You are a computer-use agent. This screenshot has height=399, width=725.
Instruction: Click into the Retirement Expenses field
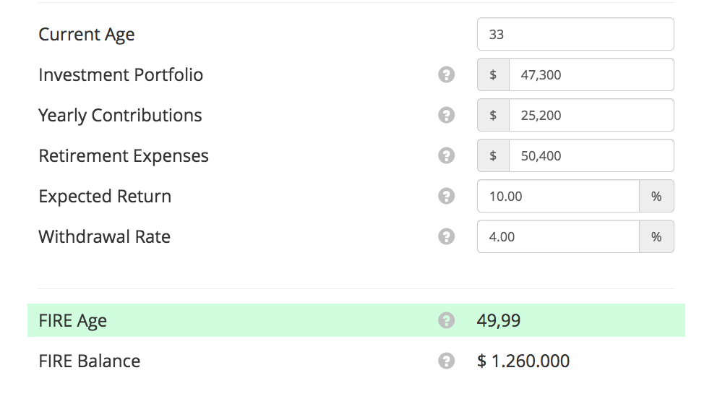click(x=591, y=155)
